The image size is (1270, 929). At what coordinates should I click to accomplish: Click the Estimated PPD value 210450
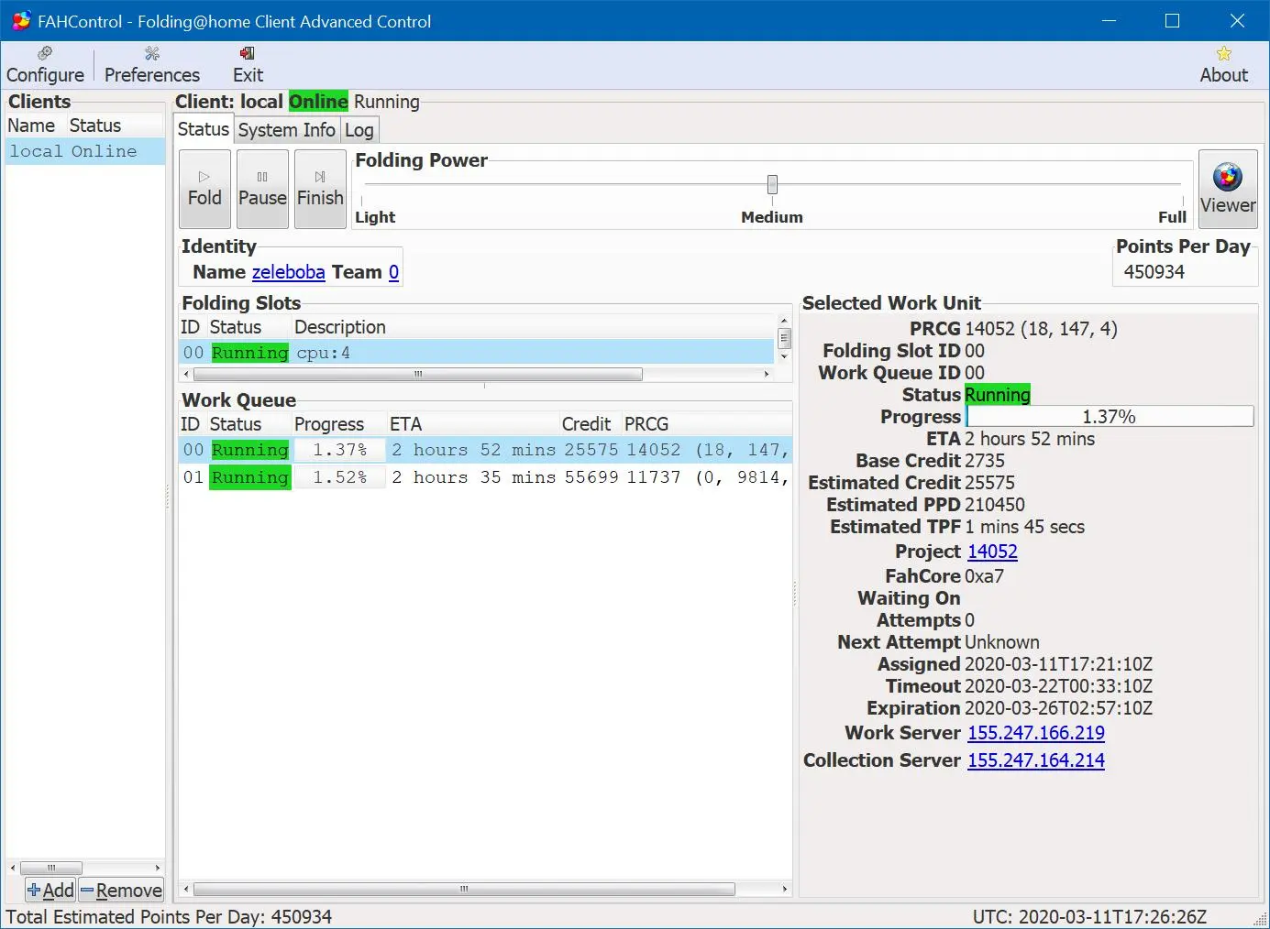(995, 505)
